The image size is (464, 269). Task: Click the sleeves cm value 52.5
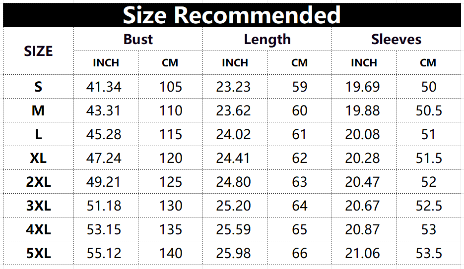click(429, 206)
